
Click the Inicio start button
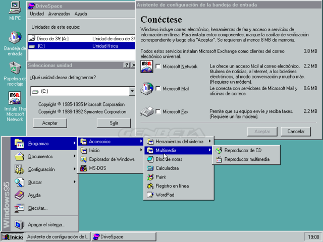point(12,237)
